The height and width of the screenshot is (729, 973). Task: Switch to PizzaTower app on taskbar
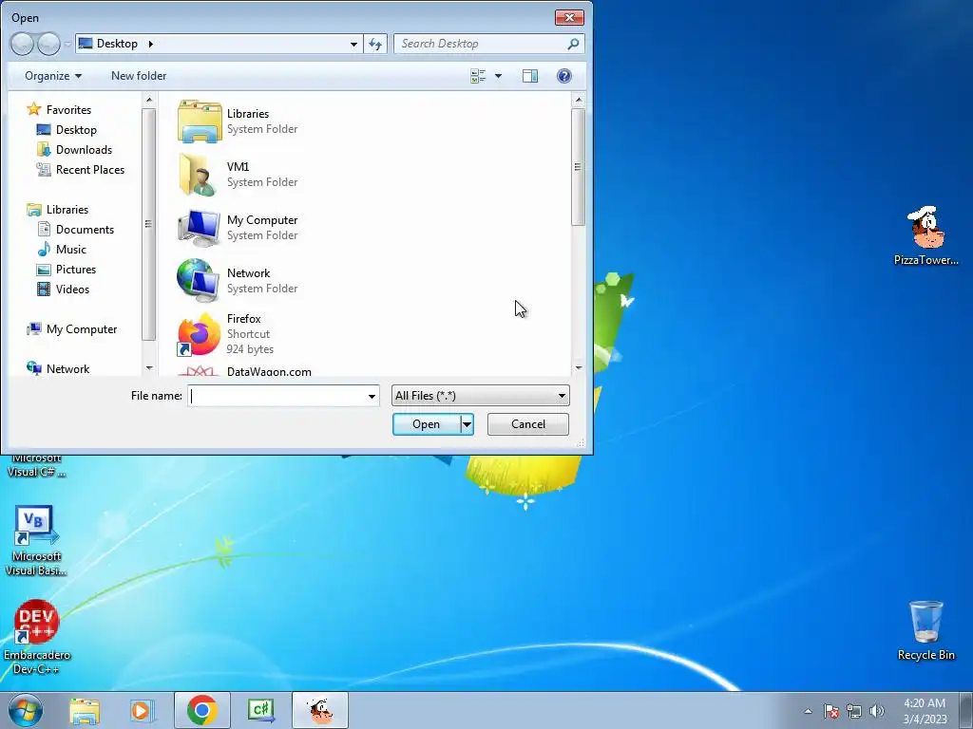[x=320, y=710]
